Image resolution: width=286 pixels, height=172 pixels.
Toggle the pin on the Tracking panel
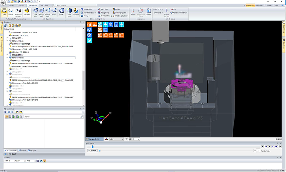278,157
